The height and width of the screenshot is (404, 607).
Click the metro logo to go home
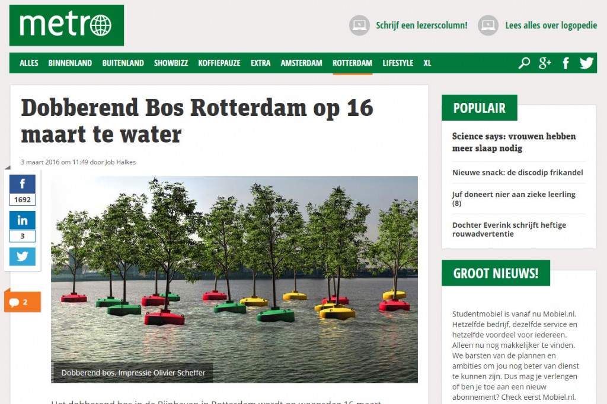pos(66,25)
